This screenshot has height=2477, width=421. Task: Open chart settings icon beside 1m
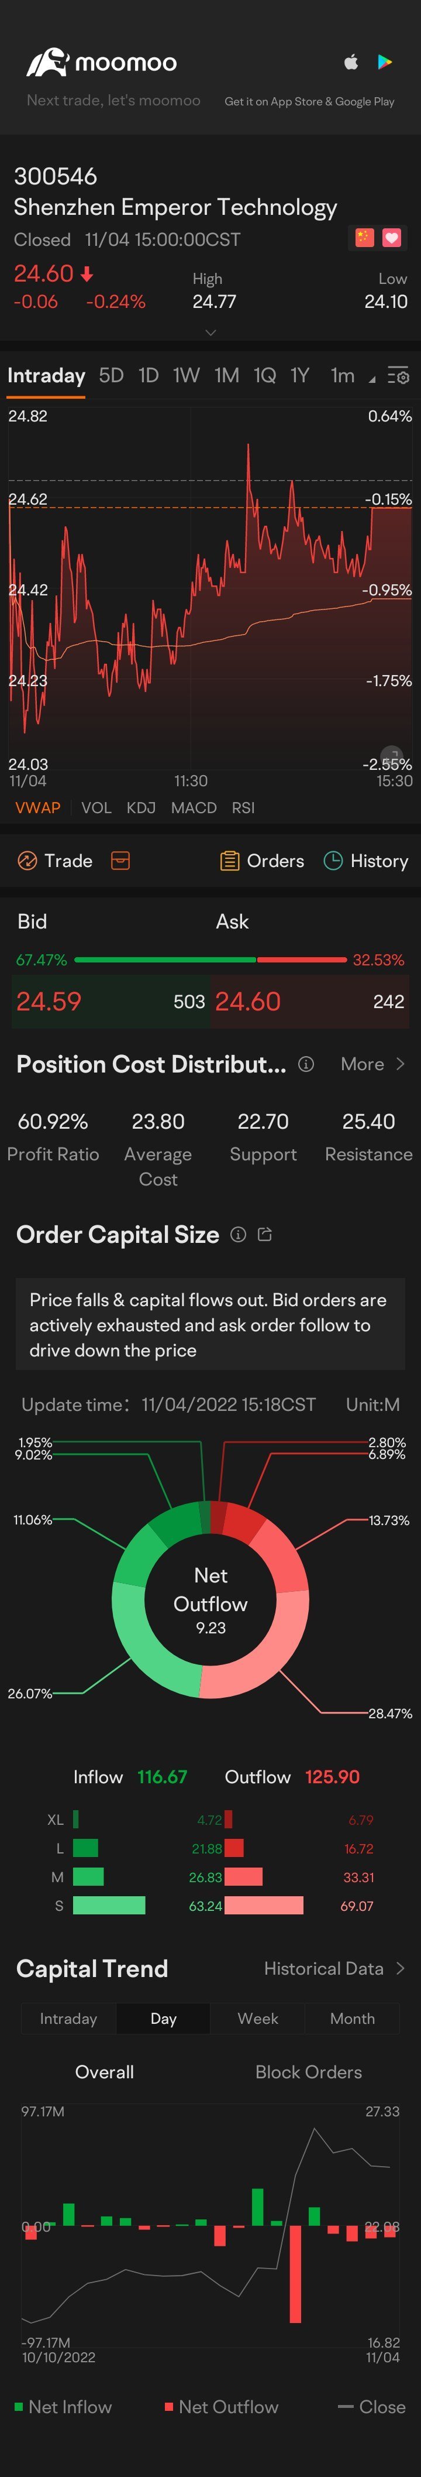pyautogui.click(x=398, y=376)
